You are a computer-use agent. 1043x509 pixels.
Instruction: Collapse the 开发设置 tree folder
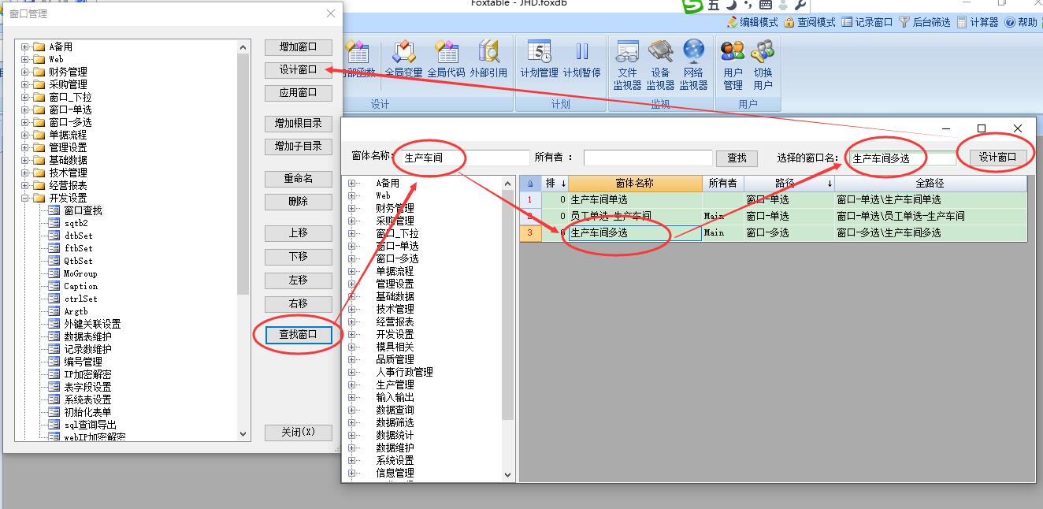[25, 198]
